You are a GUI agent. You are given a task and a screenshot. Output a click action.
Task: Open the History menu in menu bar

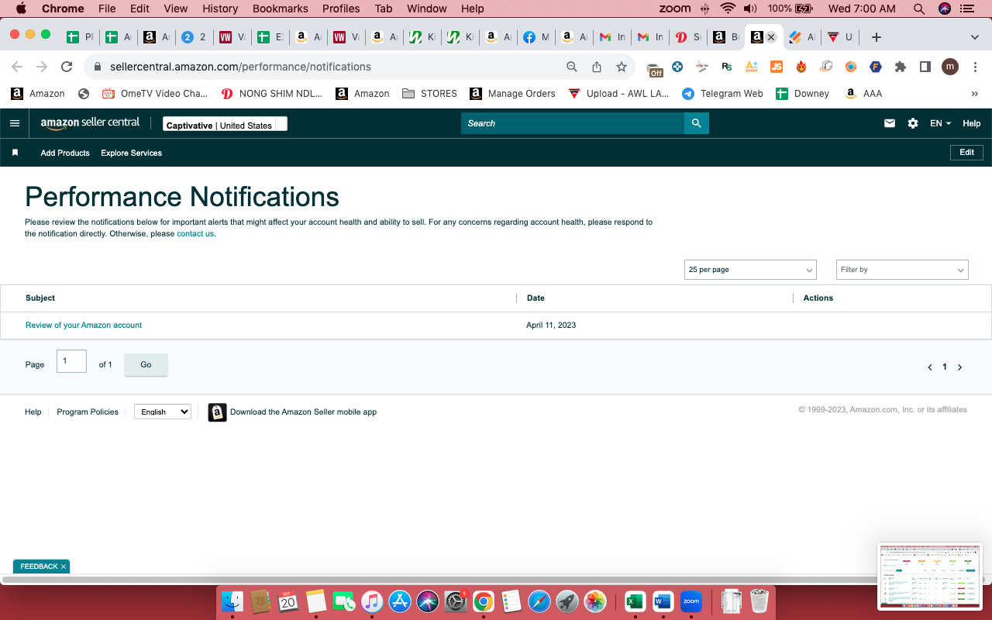point(220,9)
